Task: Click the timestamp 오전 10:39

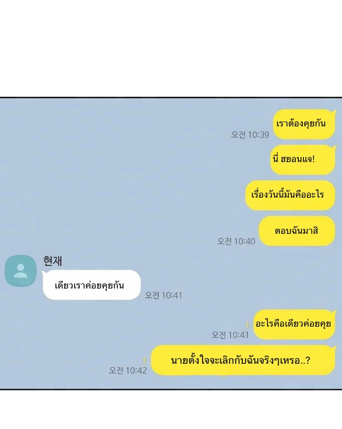Action: click(250, 134)
